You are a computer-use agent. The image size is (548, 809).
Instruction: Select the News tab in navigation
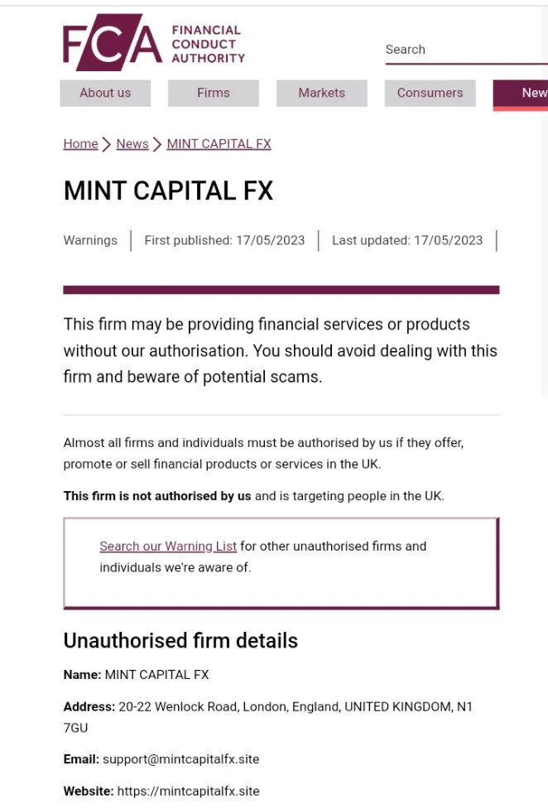[x=521, y=94]
